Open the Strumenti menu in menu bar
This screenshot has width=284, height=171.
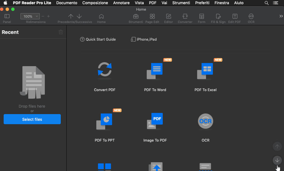pos(181,3)
